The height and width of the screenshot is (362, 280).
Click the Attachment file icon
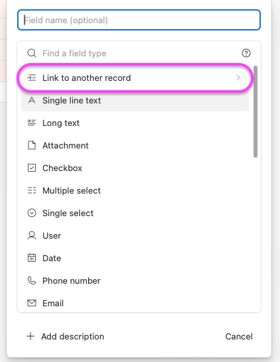(x=32, y=145)
